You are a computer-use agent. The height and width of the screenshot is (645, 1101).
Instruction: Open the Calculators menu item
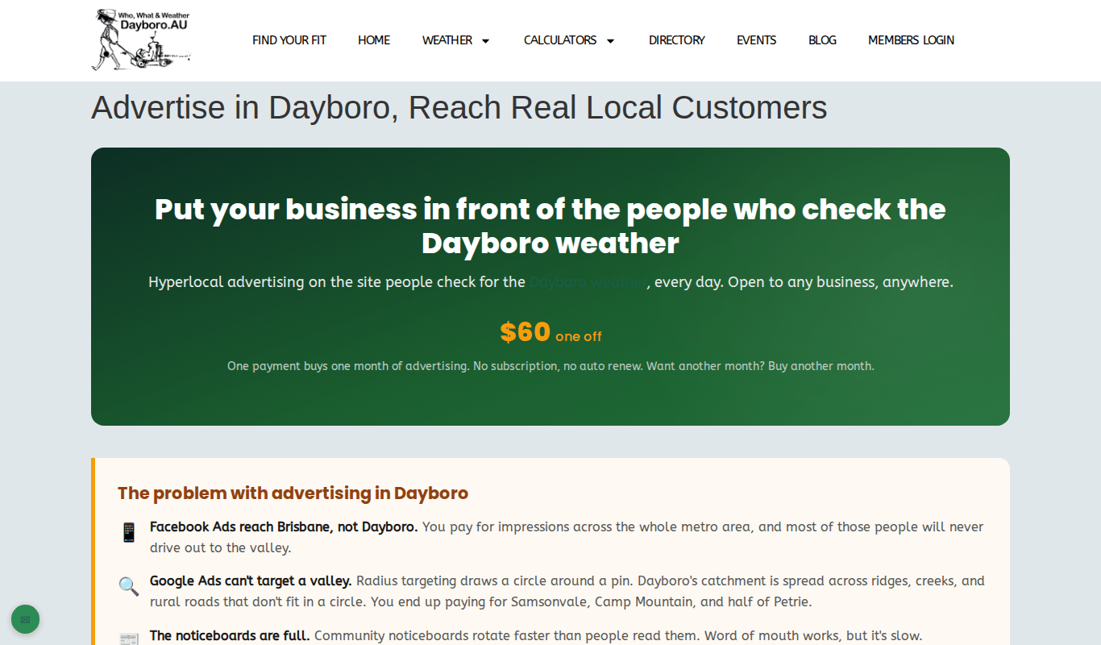pyautogui.click(x=560, y=40)
